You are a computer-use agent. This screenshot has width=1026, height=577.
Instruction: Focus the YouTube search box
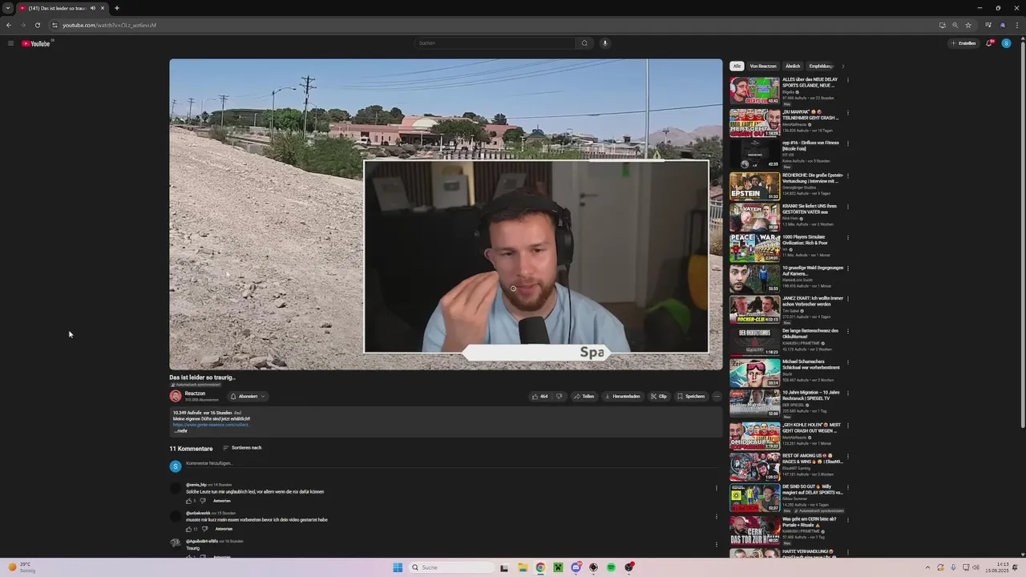(495, 43)
